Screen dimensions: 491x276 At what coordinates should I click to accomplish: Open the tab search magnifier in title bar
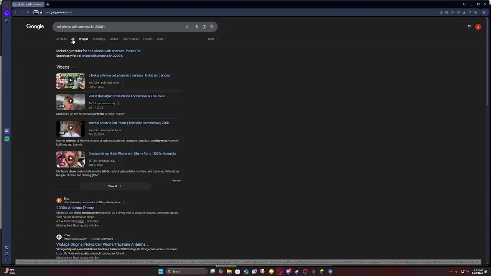464,4
